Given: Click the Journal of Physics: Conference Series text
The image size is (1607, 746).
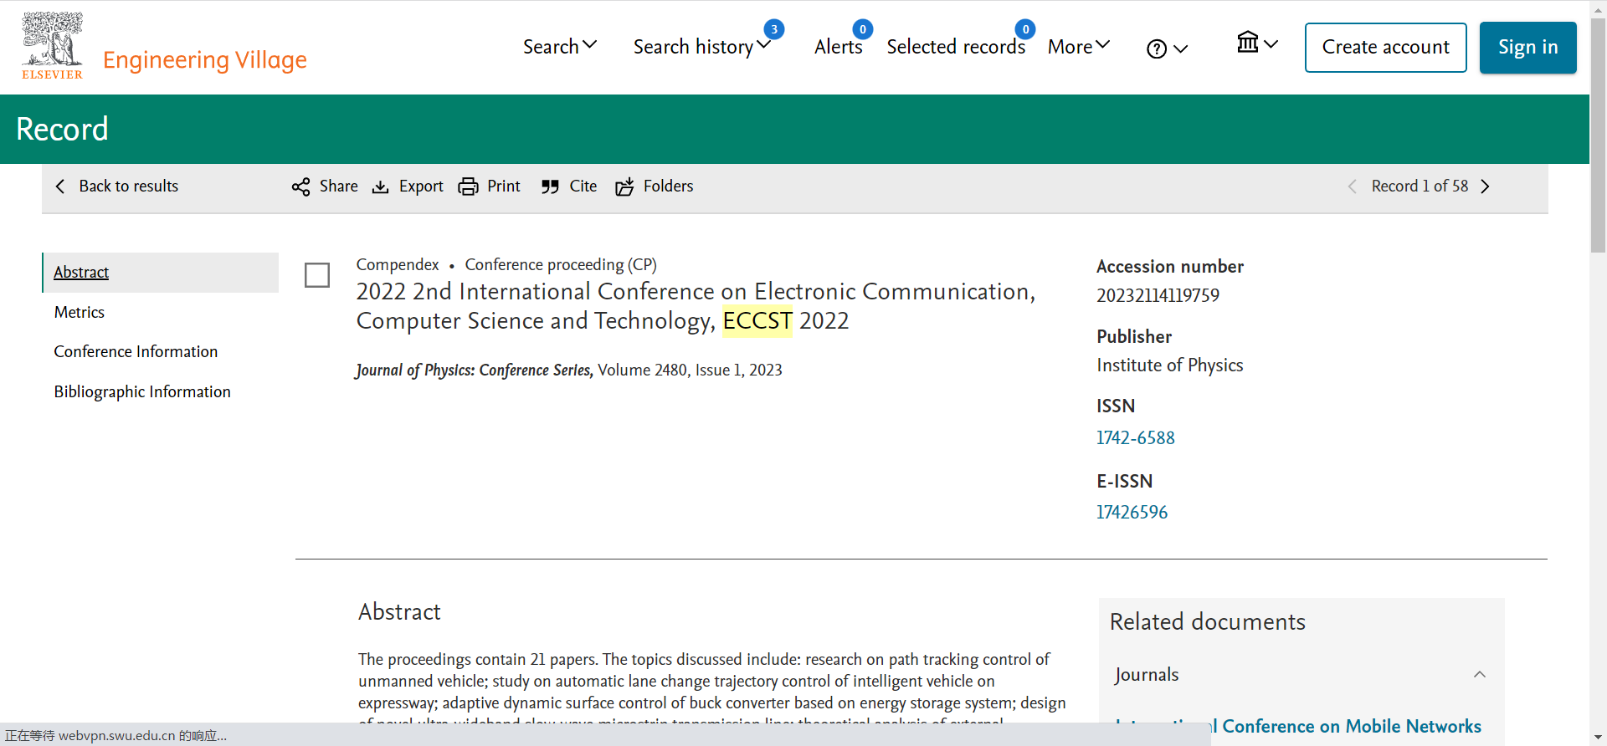Looking at the screenshot, I should [475, 370].
